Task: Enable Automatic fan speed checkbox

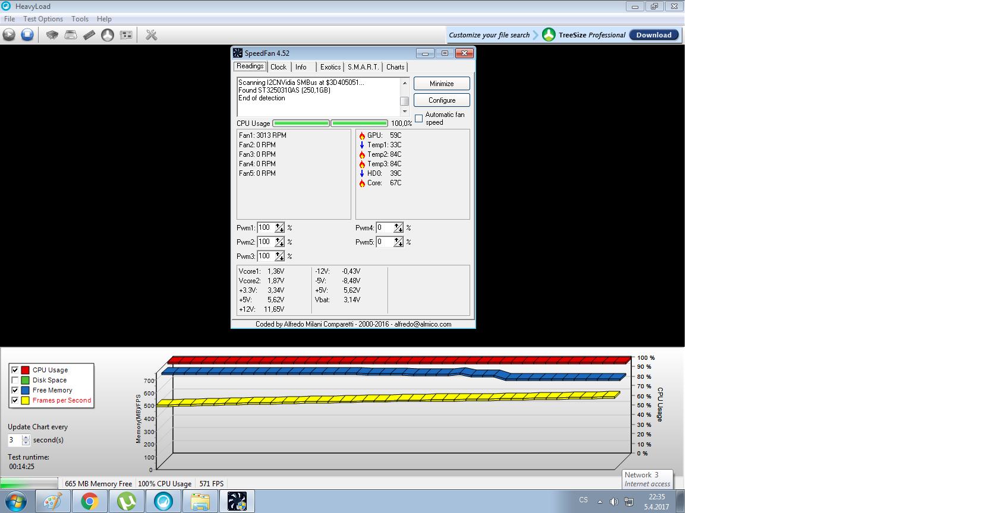Action: [419, 118]
